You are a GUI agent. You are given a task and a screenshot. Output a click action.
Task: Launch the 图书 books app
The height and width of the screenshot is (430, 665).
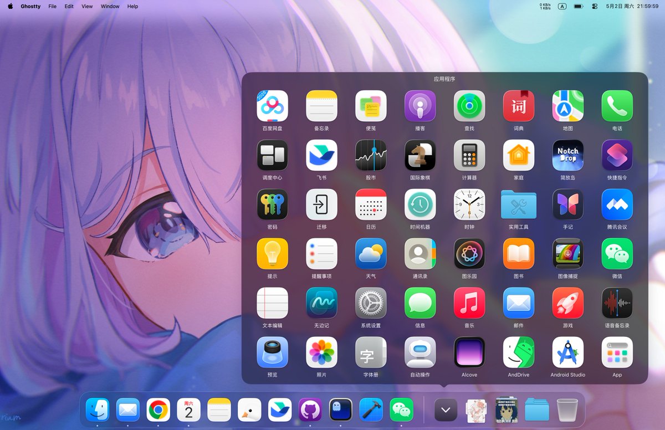(519, 254)
